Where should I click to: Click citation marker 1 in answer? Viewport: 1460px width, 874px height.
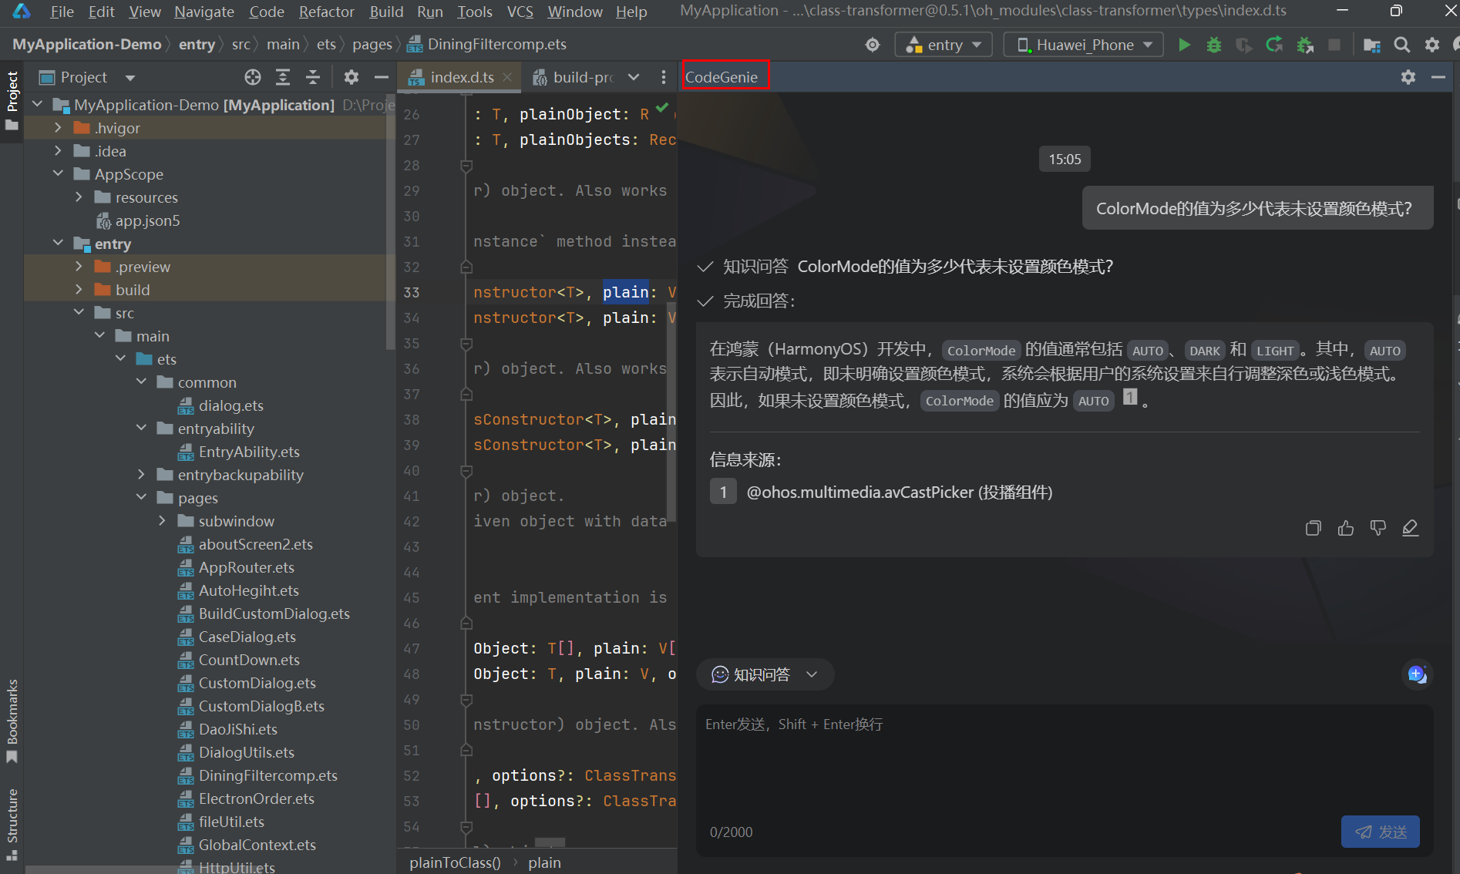click(x=1130, y=396)
